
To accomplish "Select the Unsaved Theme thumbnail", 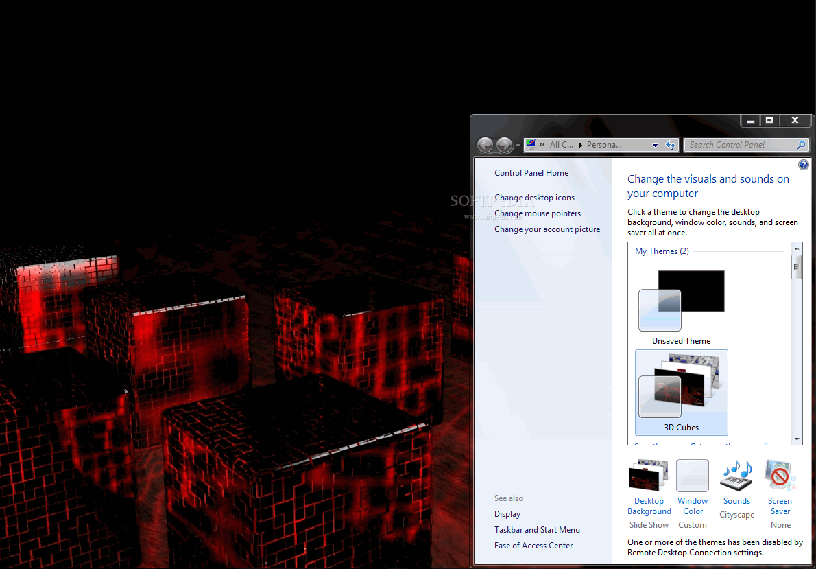I will (681, 301).
